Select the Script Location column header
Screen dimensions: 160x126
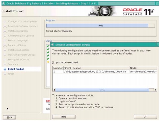point(96,68)
